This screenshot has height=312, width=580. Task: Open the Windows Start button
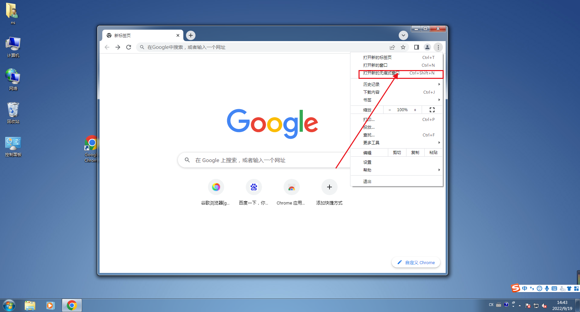9,306
